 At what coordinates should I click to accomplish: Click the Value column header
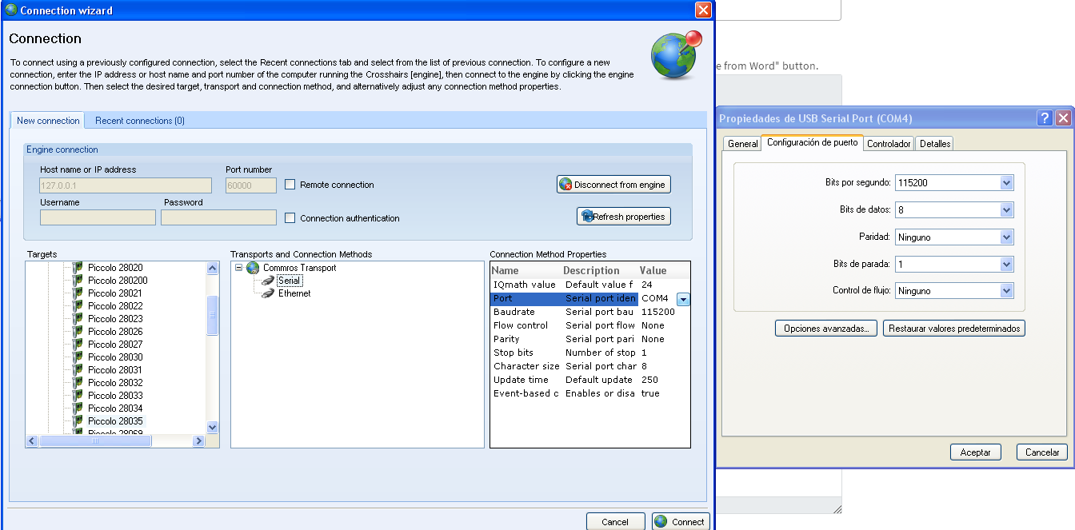(663, 270)
